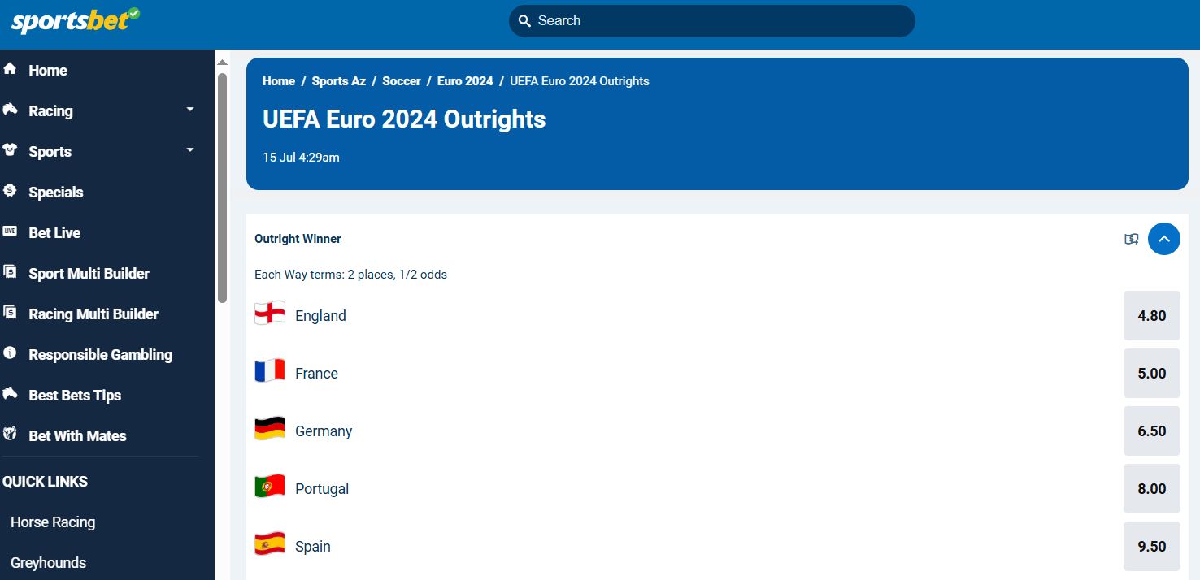Image resolution: width=1200 pixels, height=580 pixels.
Task: Open Best Bets Tips menu item
Action: point(75,396)
